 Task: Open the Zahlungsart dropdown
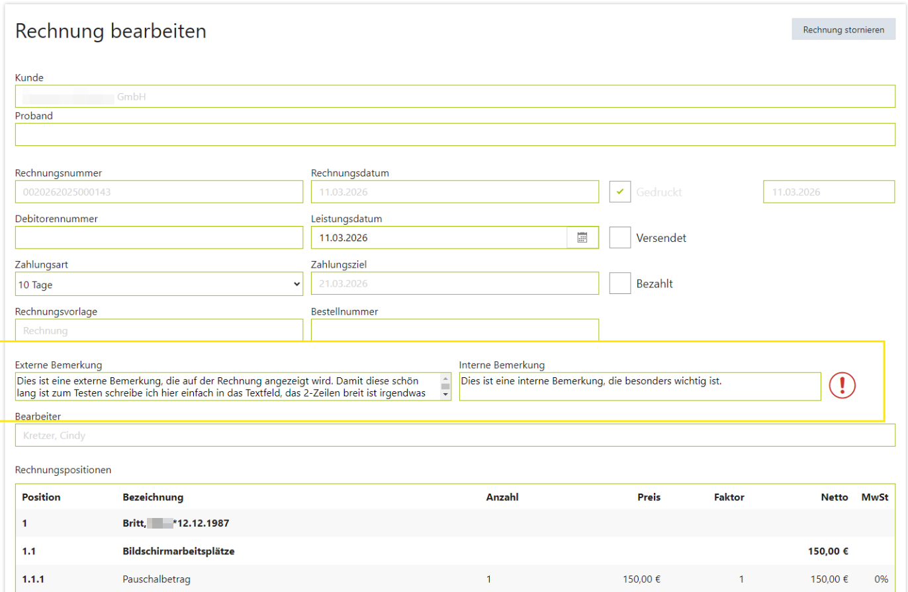click(159, 283)
